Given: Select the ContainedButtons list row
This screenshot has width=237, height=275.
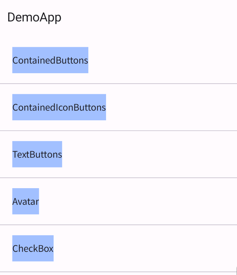Looking at the screenshot, I should (118, 60).
